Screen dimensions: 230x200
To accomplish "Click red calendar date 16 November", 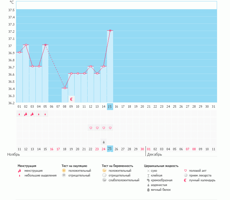I will click(52, 149).
